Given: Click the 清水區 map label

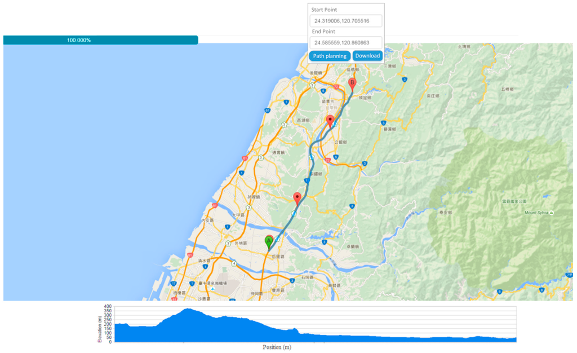Looking at the screenshot, I should point(204,261).
